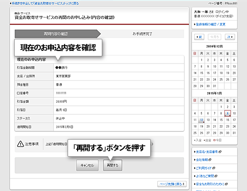Click external-window icon next to ご利用ガイド
This screenshot has width=247, height=191.
[x=214, y=168]
